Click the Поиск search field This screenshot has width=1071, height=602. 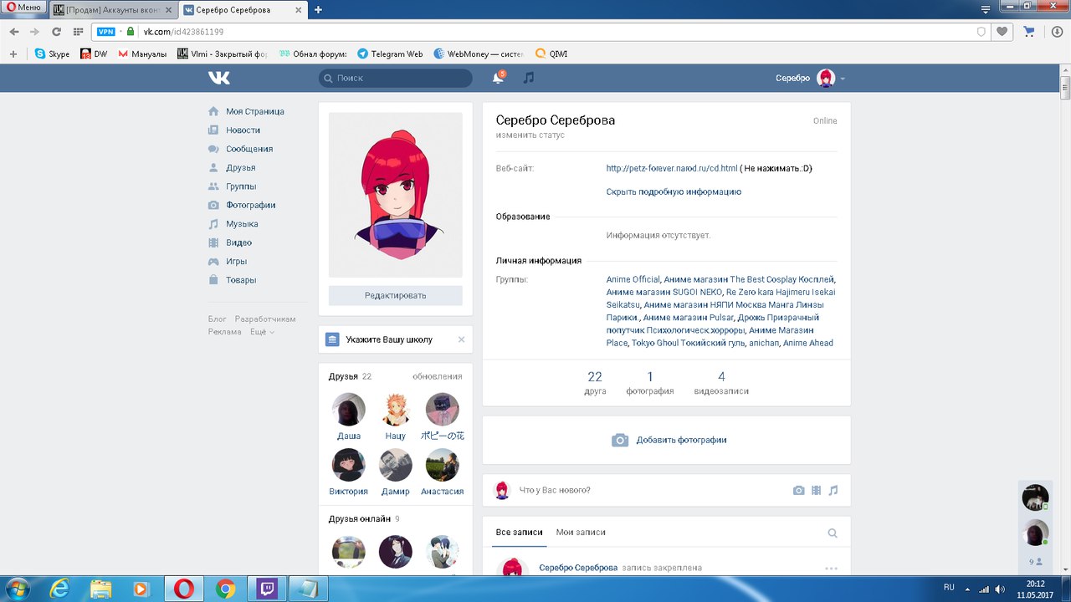[x=396, y=78]
